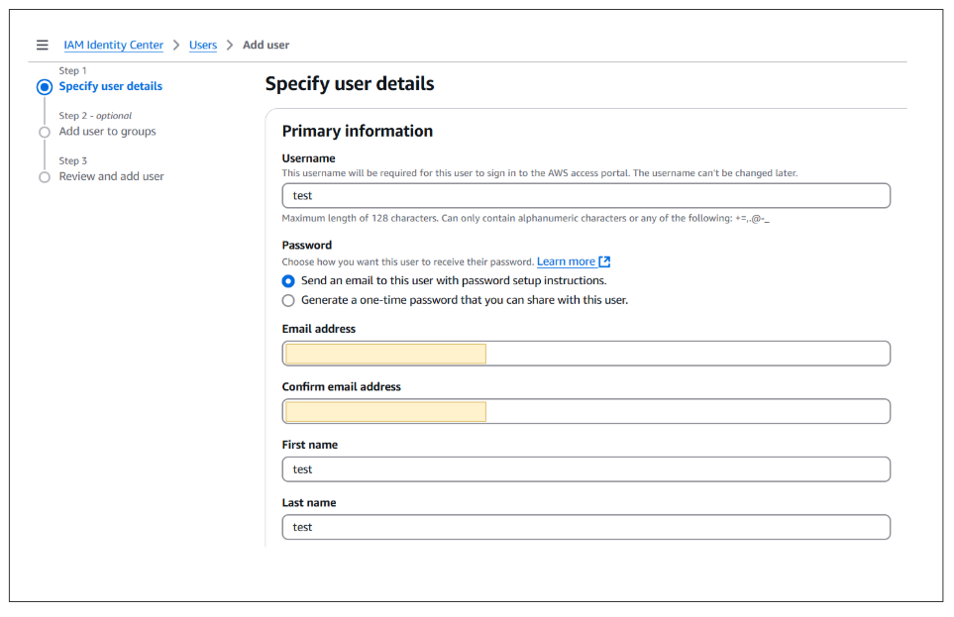Viewport: 954px width, 617px height.
Task: Click the Confirm email address field
Action: [585, 412]
